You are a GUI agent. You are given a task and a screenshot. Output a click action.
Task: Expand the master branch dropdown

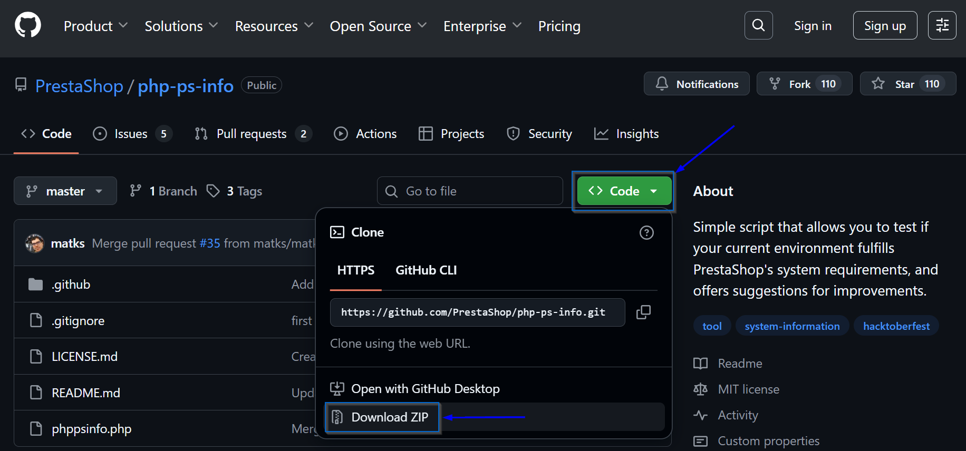click(65, 191)
